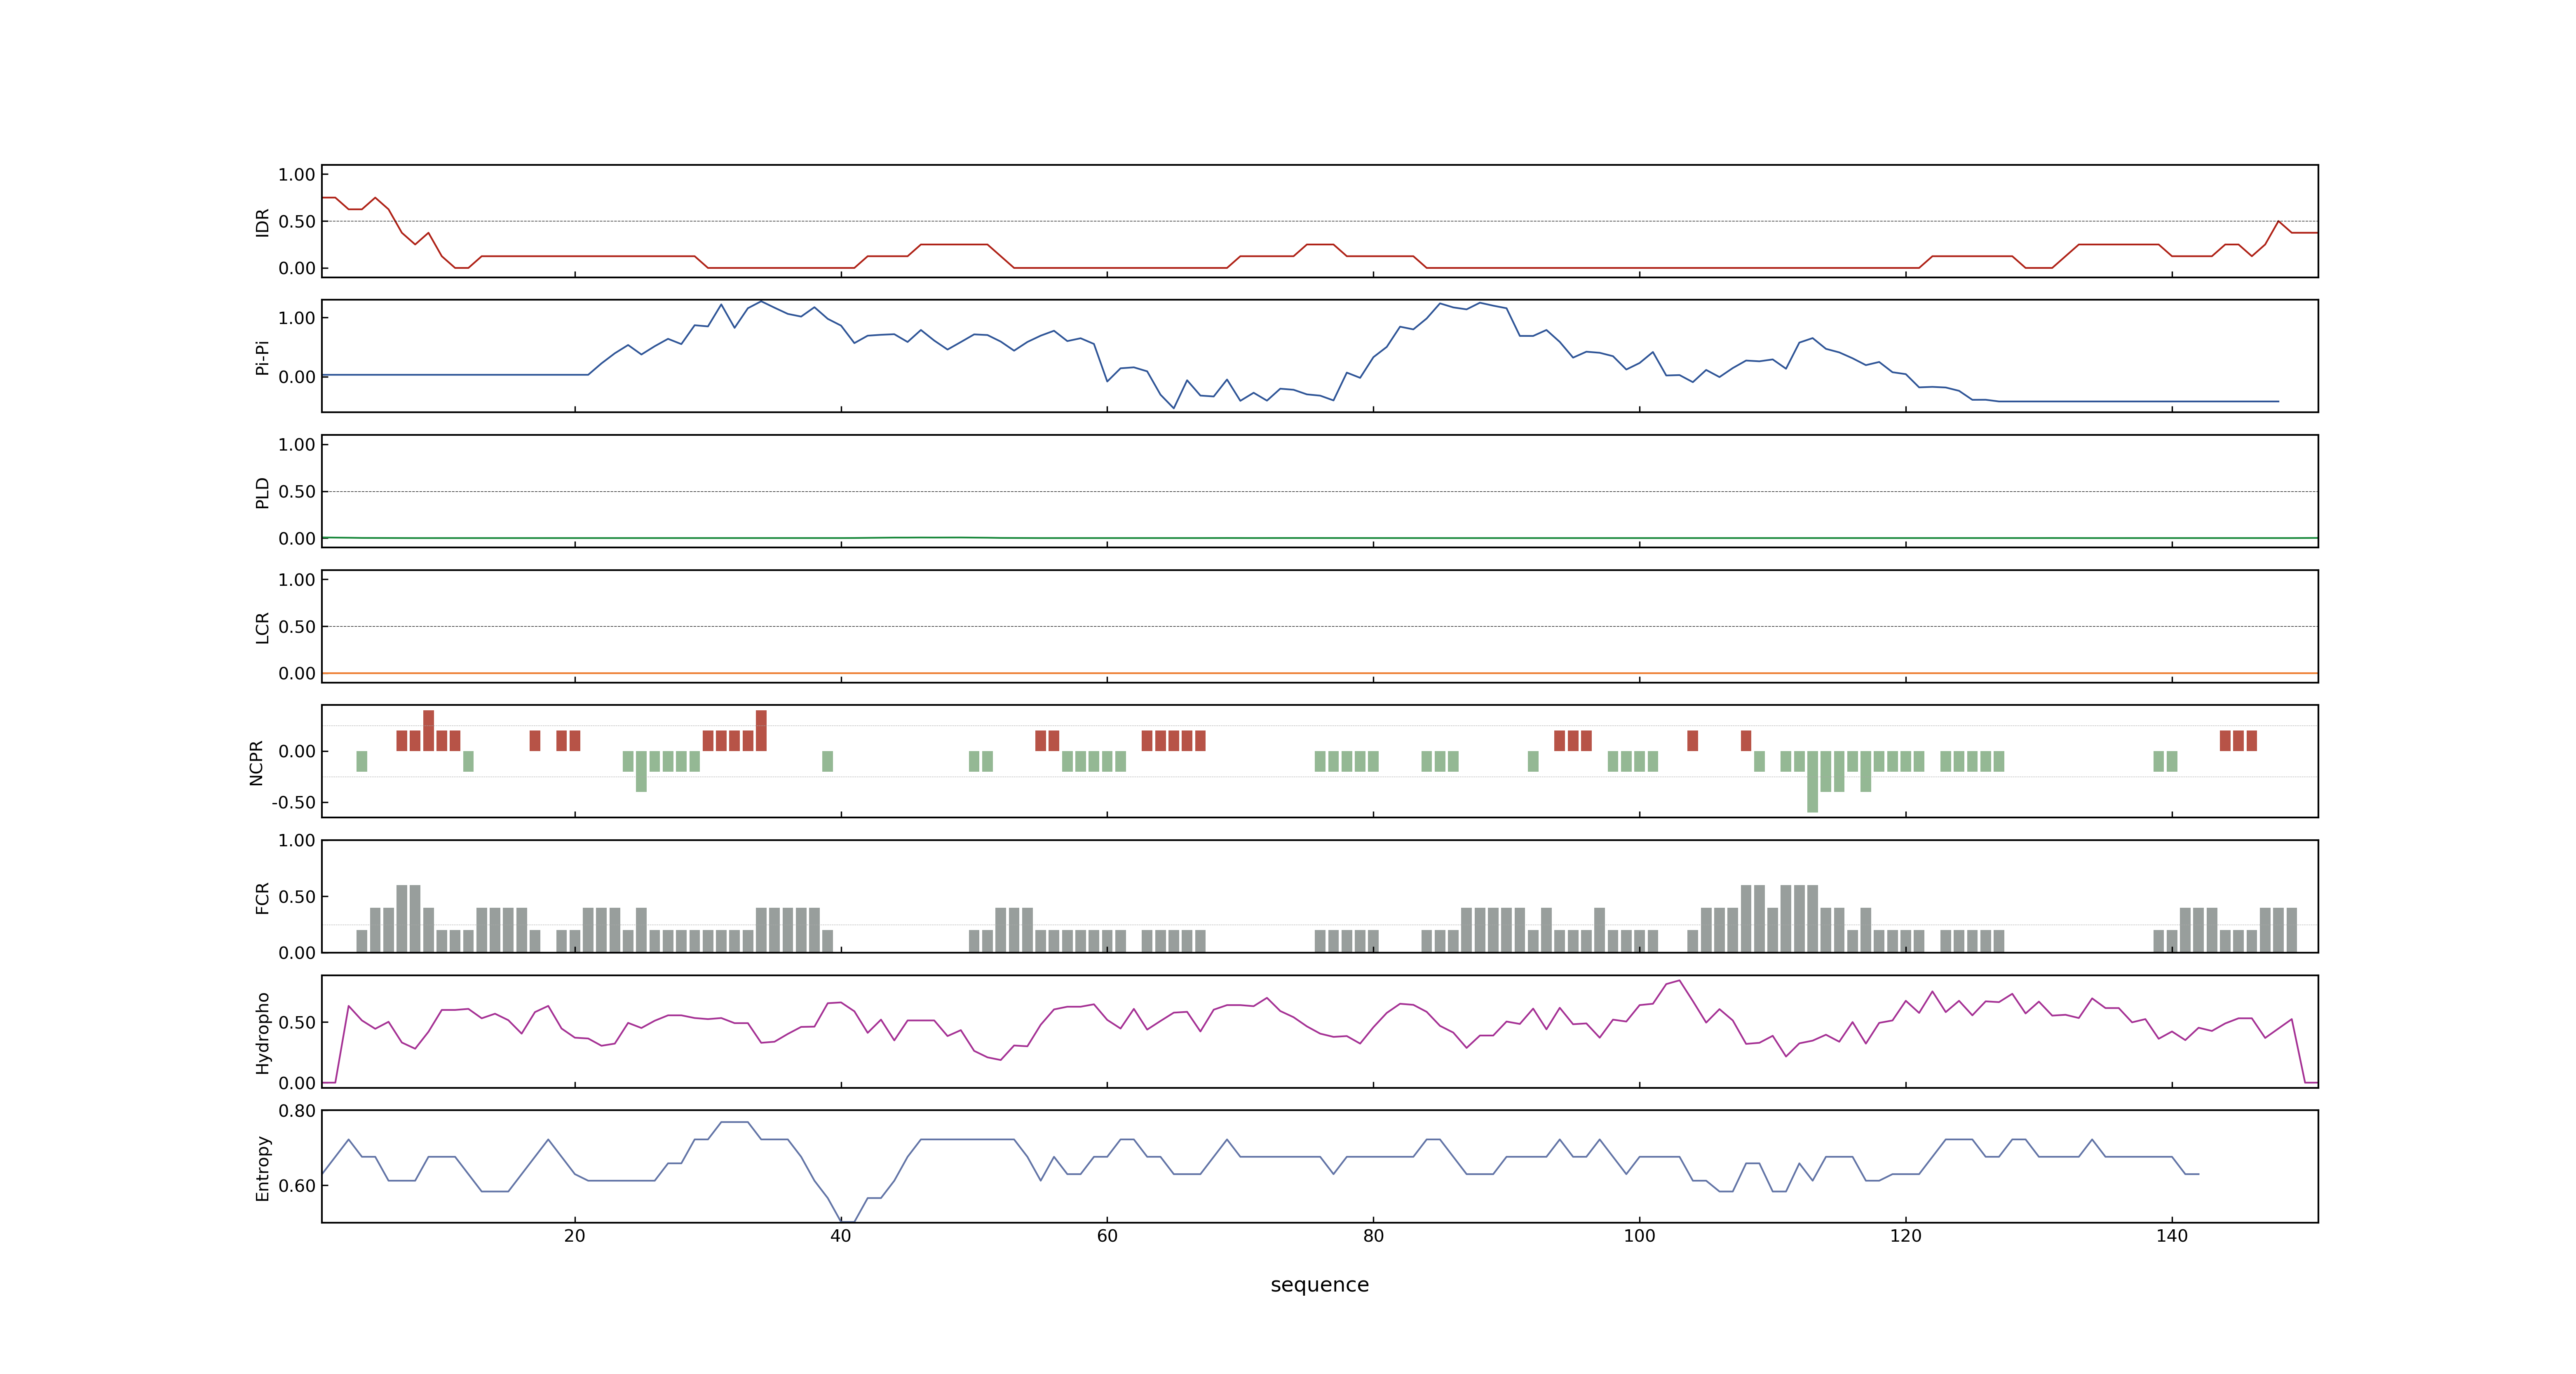Click the IDR y-axis label

click(x=262, y=222)
